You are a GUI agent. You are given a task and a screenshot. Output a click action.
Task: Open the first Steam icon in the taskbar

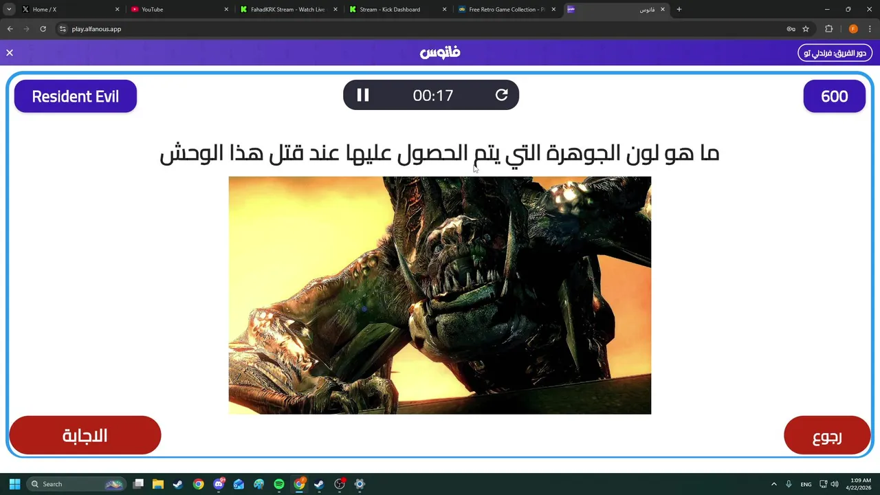[x=178, y=484]
